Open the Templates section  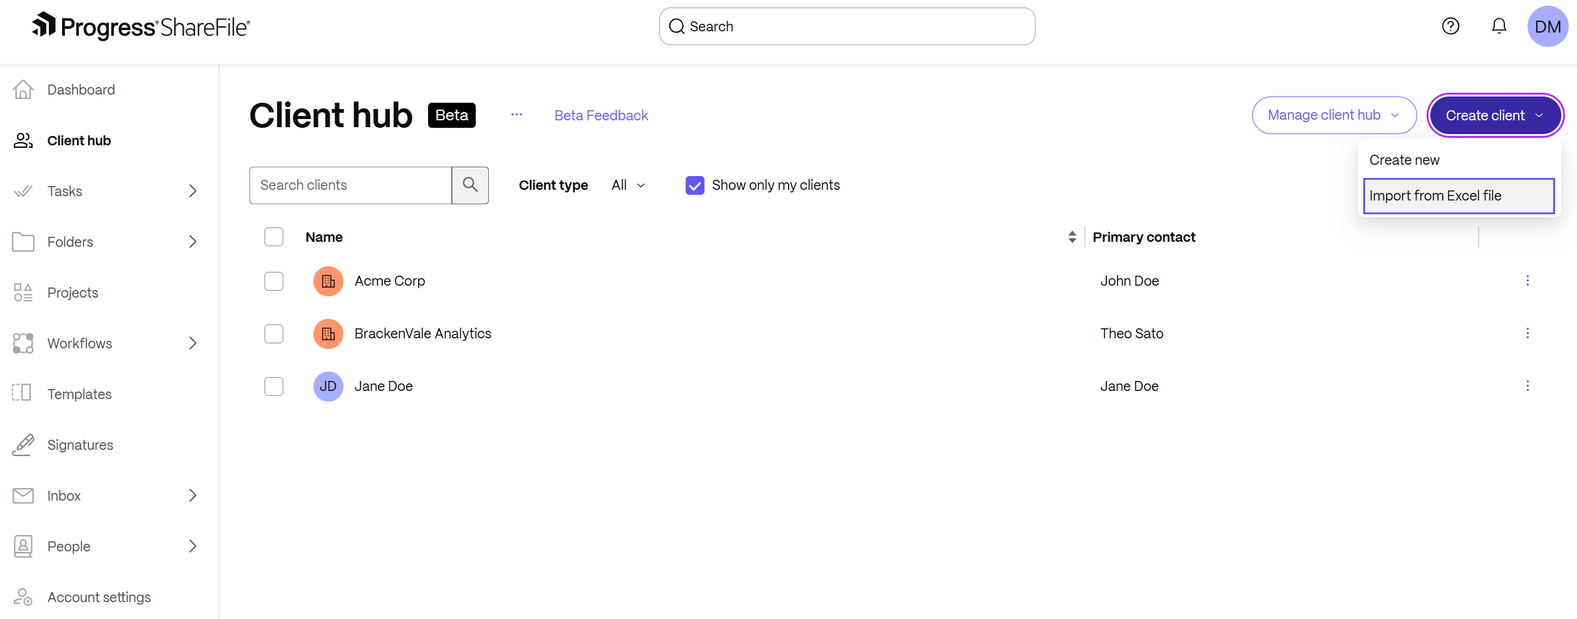[x=79, y=393]
